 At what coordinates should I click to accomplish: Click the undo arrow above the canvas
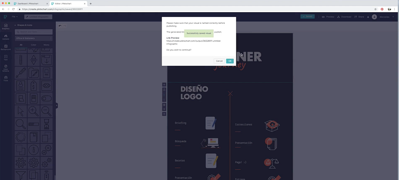[x=60, y=26]
